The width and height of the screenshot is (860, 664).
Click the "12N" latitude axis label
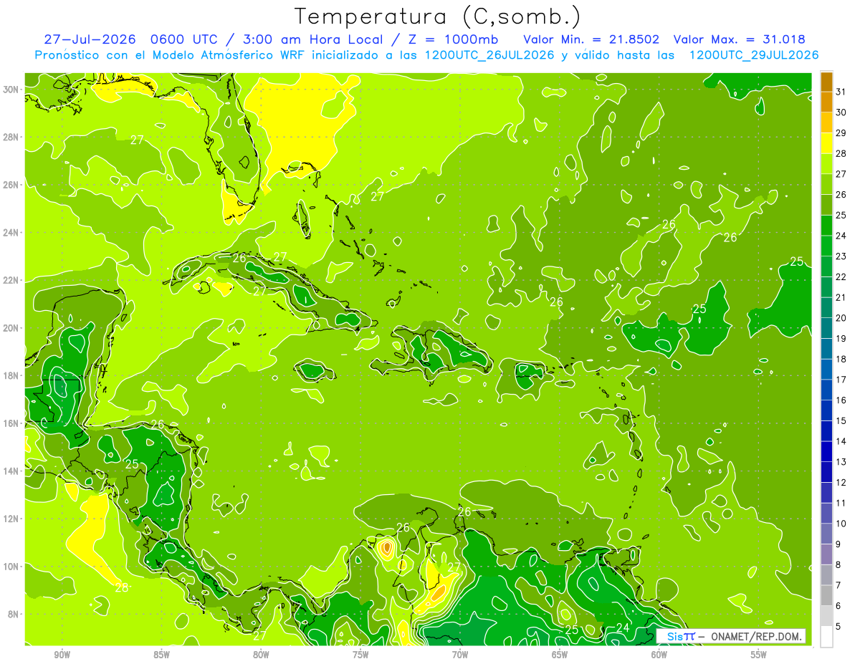click(x=11, y=519)
